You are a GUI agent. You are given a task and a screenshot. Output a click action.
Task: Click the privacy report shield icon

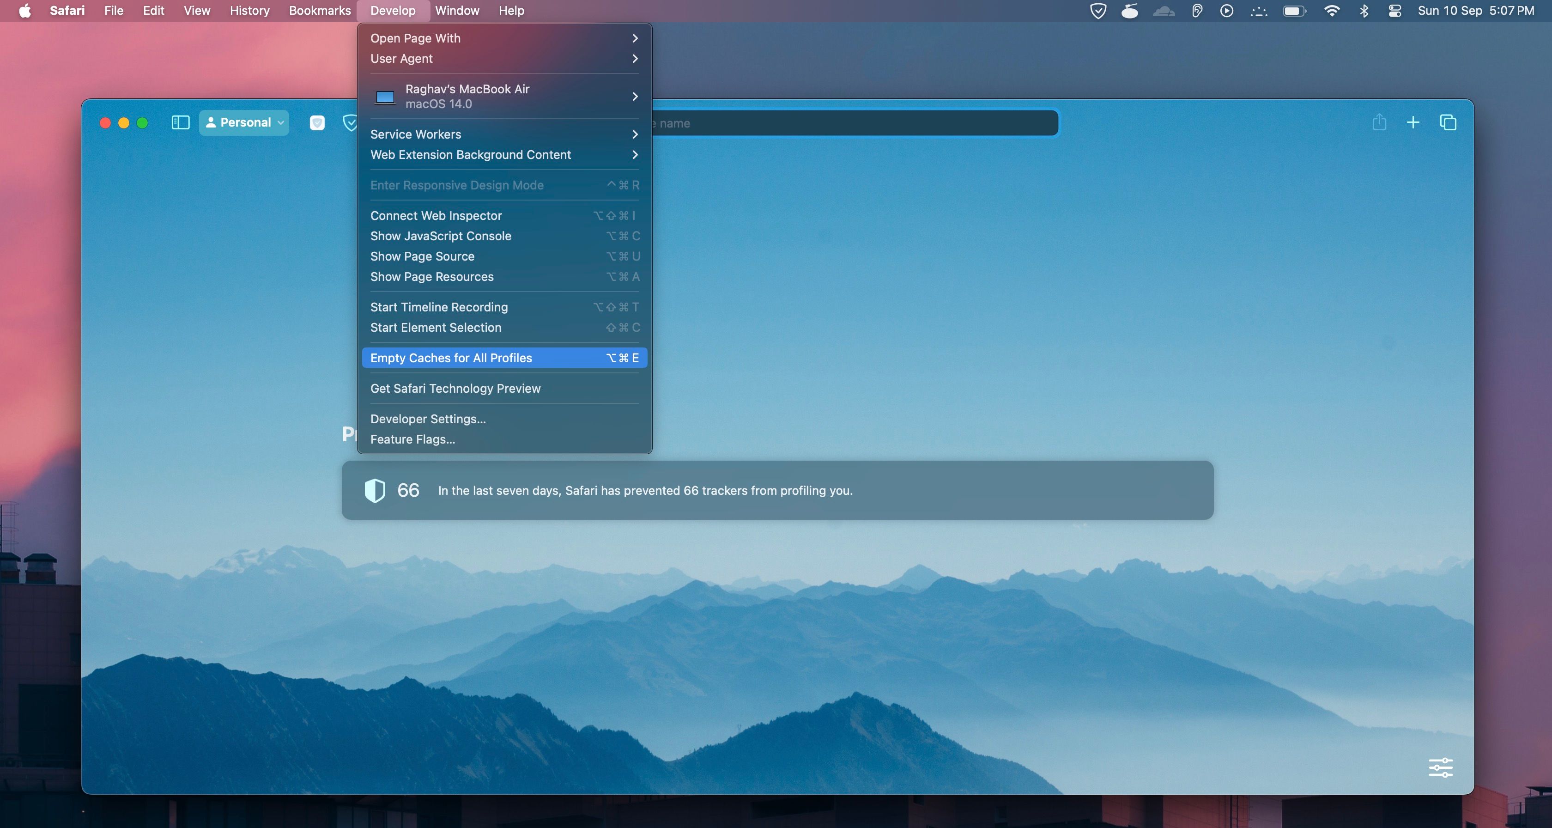(375, 491)
